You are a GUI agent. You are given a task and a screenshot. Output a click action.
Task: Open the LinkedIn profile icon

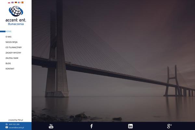[x=130, y=126]
